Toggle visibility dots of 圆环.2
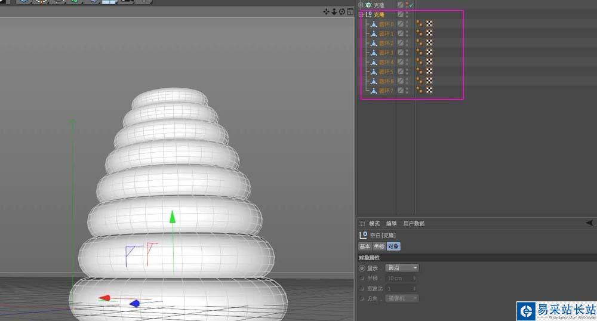The height and width of the screenshot is (321, 597). 407,43
